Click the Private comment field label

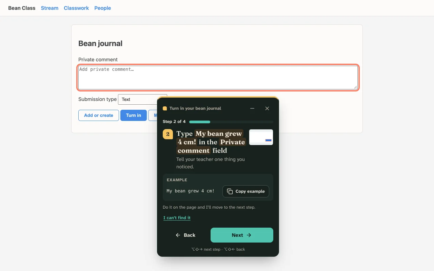[x=98, y=60]
